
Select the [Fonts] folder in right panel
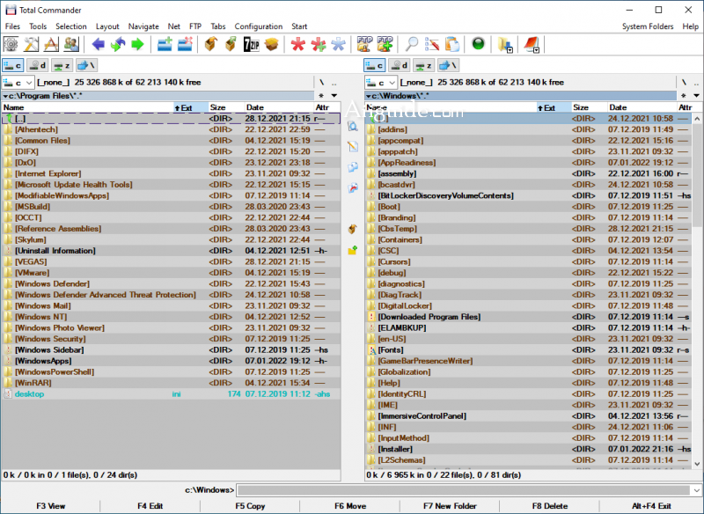pos(528,350)
